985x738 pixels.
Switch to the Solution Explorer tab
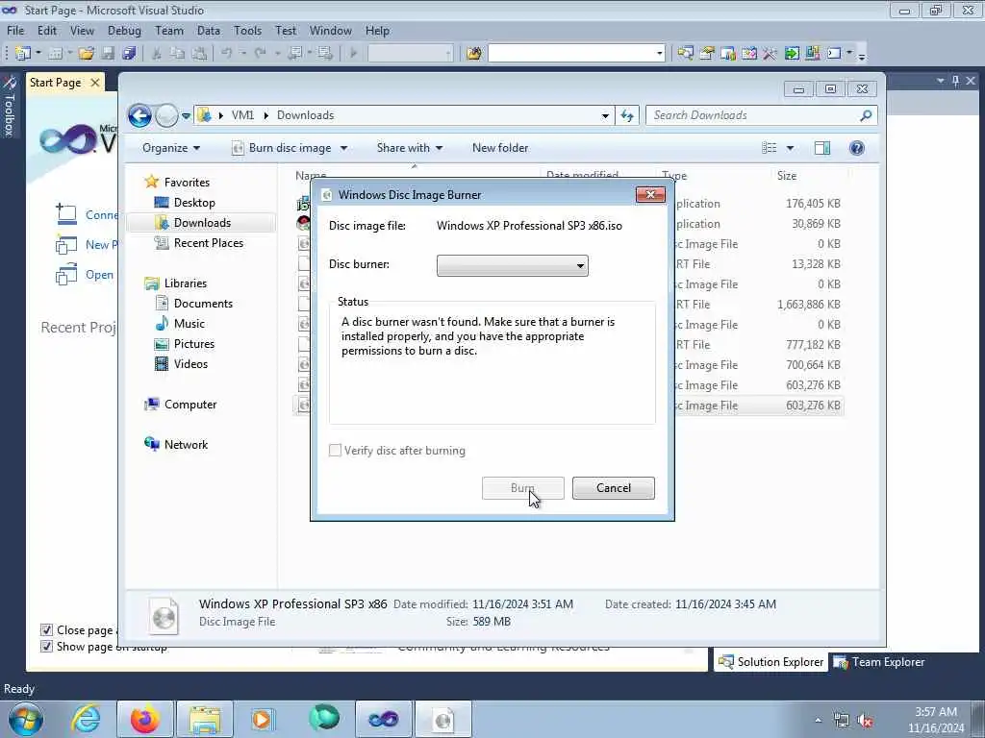(x=770, y=662)
